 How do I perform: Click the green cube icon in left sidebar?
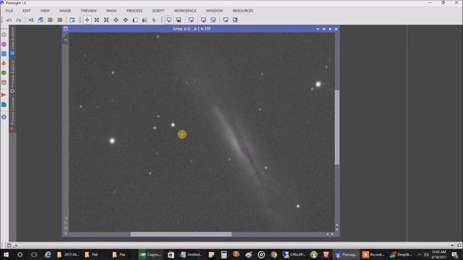click(4, 73)
